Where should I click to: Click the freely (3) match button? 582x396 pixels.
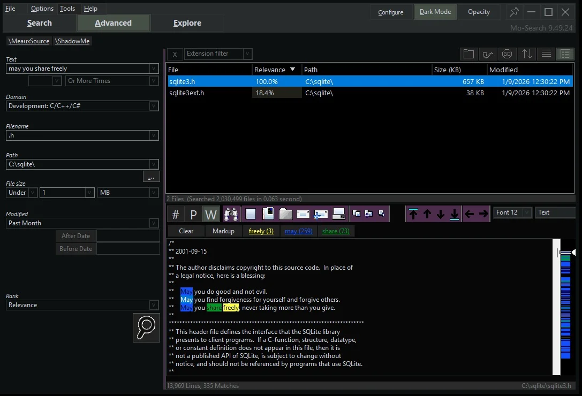(x=261, y=231)
